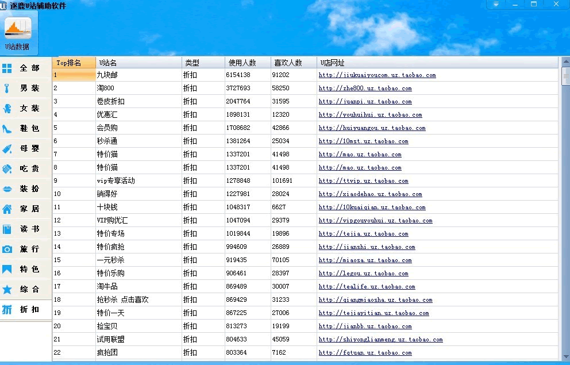The image size is (570, 365).
Task: Sort by 类型 column header
Action: click(203, 63)
